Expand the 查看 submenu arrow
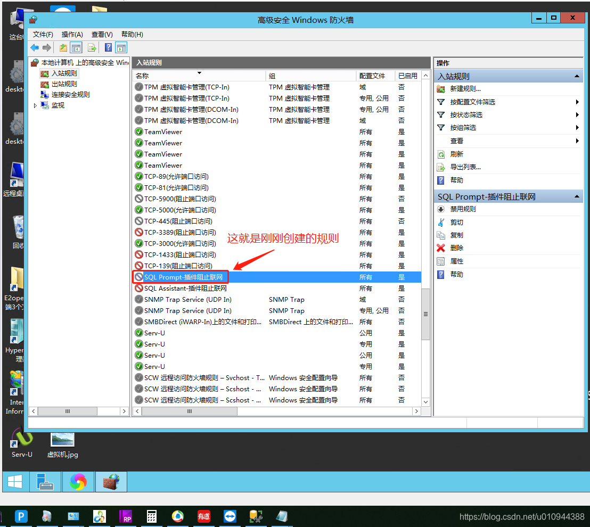This screenshot has height=527, width=590. [x=577, y=141]
